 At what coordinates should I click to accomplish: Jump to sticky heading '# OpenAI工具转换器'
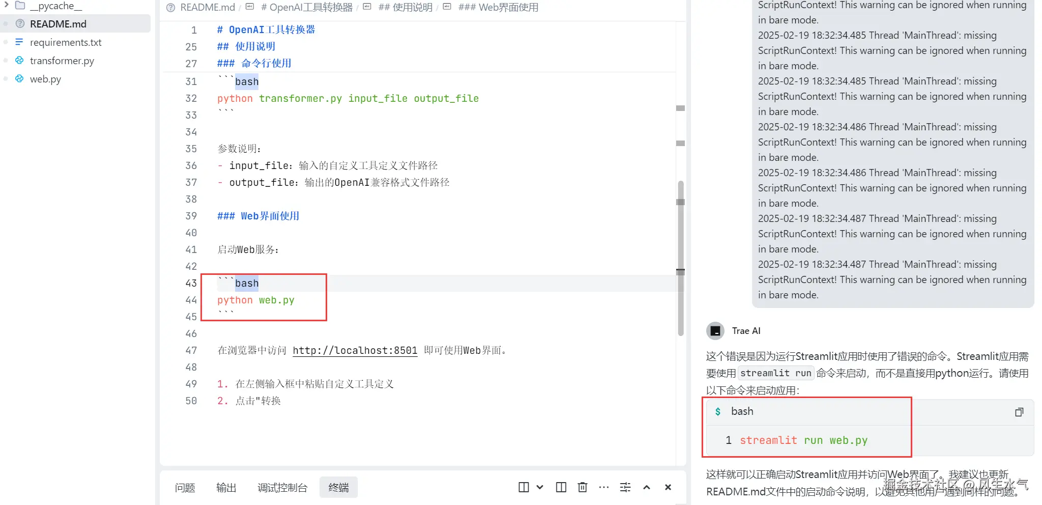(x=266, y=30)
